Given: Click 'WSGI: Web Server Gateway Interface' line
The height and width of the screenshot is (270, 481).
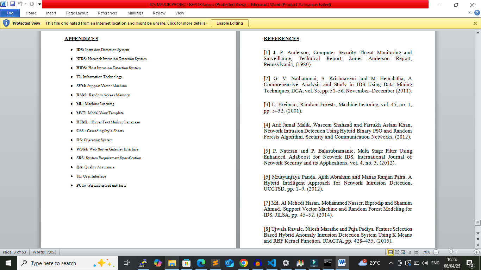Looking at the screenshot, I should coord(107,149).
